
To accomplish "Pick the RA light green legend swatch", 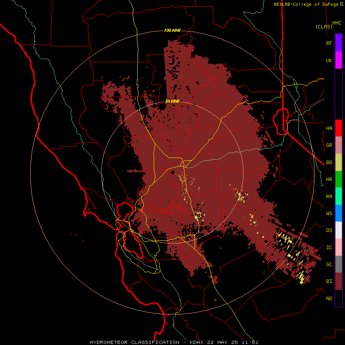I will 338,196.
